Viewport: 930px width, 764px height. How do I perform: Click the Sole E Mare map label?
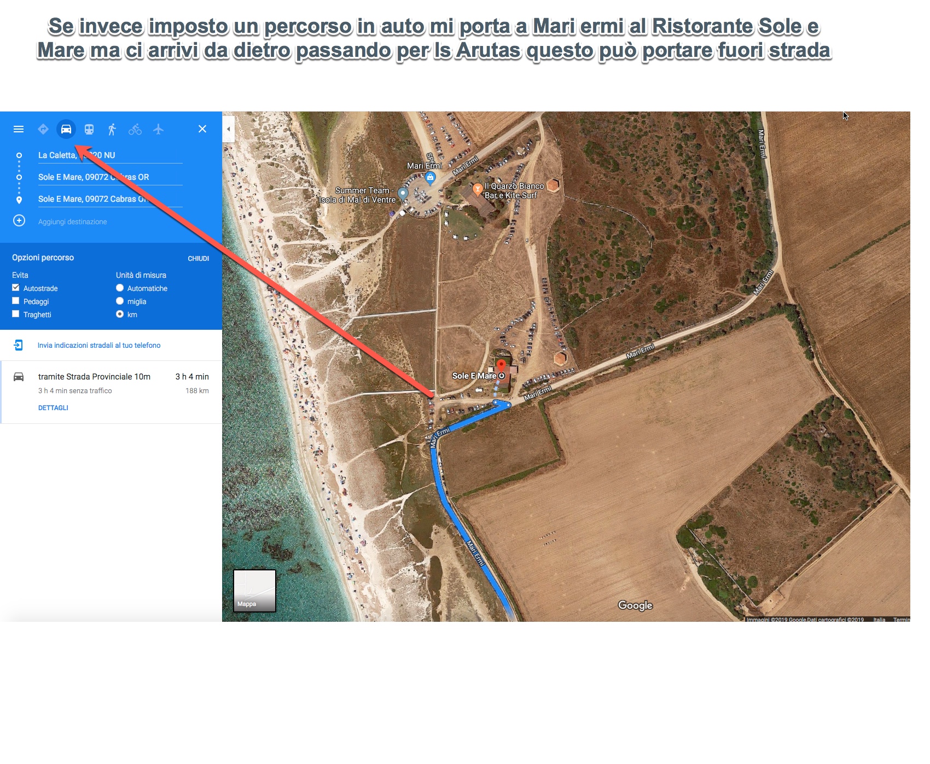point(474,376)
